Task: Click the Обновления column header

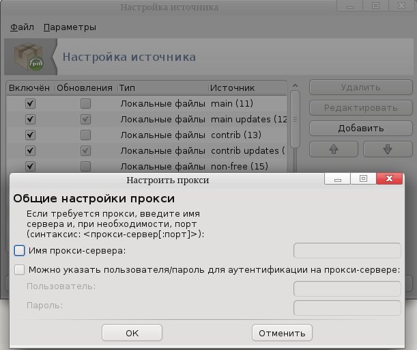Action: pos(85,88)
